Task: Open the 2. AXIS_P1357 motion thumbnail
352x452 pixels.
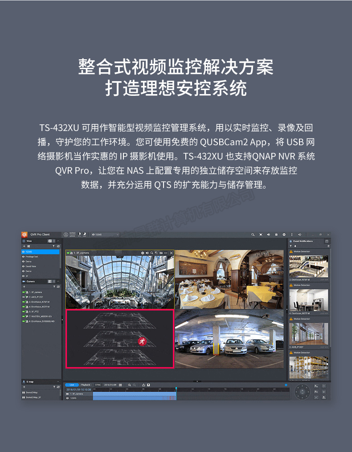Action: pos(309,334)
